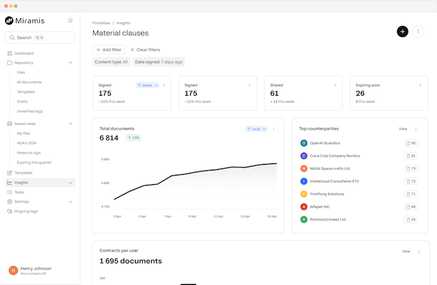Open menu on Expiring soon card

point(421,85)
